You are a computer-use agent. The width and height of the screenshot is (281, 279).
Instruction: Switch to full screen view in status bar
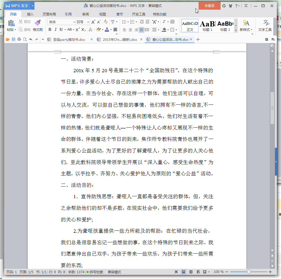pos(176,272)
